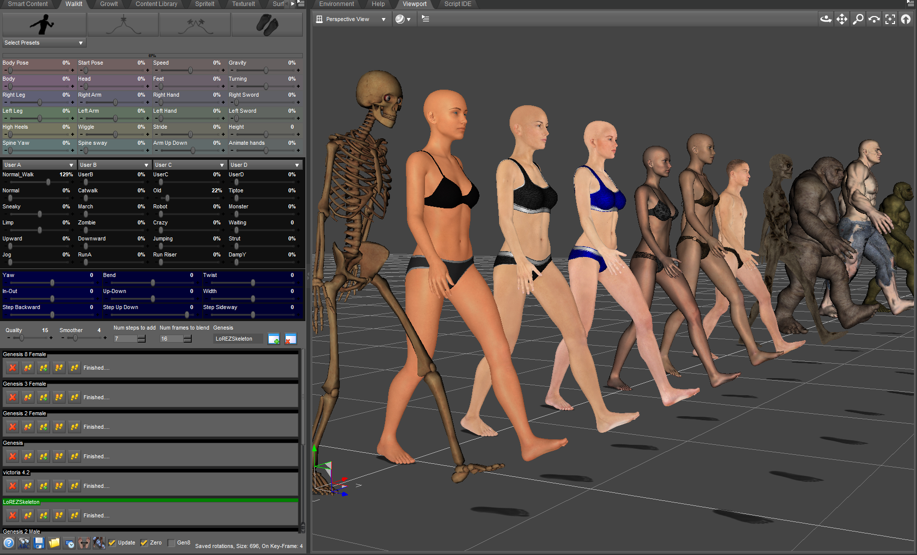Click the blue floppy disk save icon

[39, 543]
